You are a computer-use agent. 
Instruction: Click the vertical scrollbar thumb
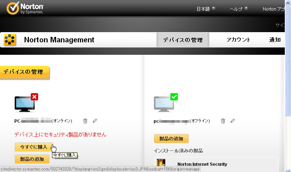pos(288,61)
